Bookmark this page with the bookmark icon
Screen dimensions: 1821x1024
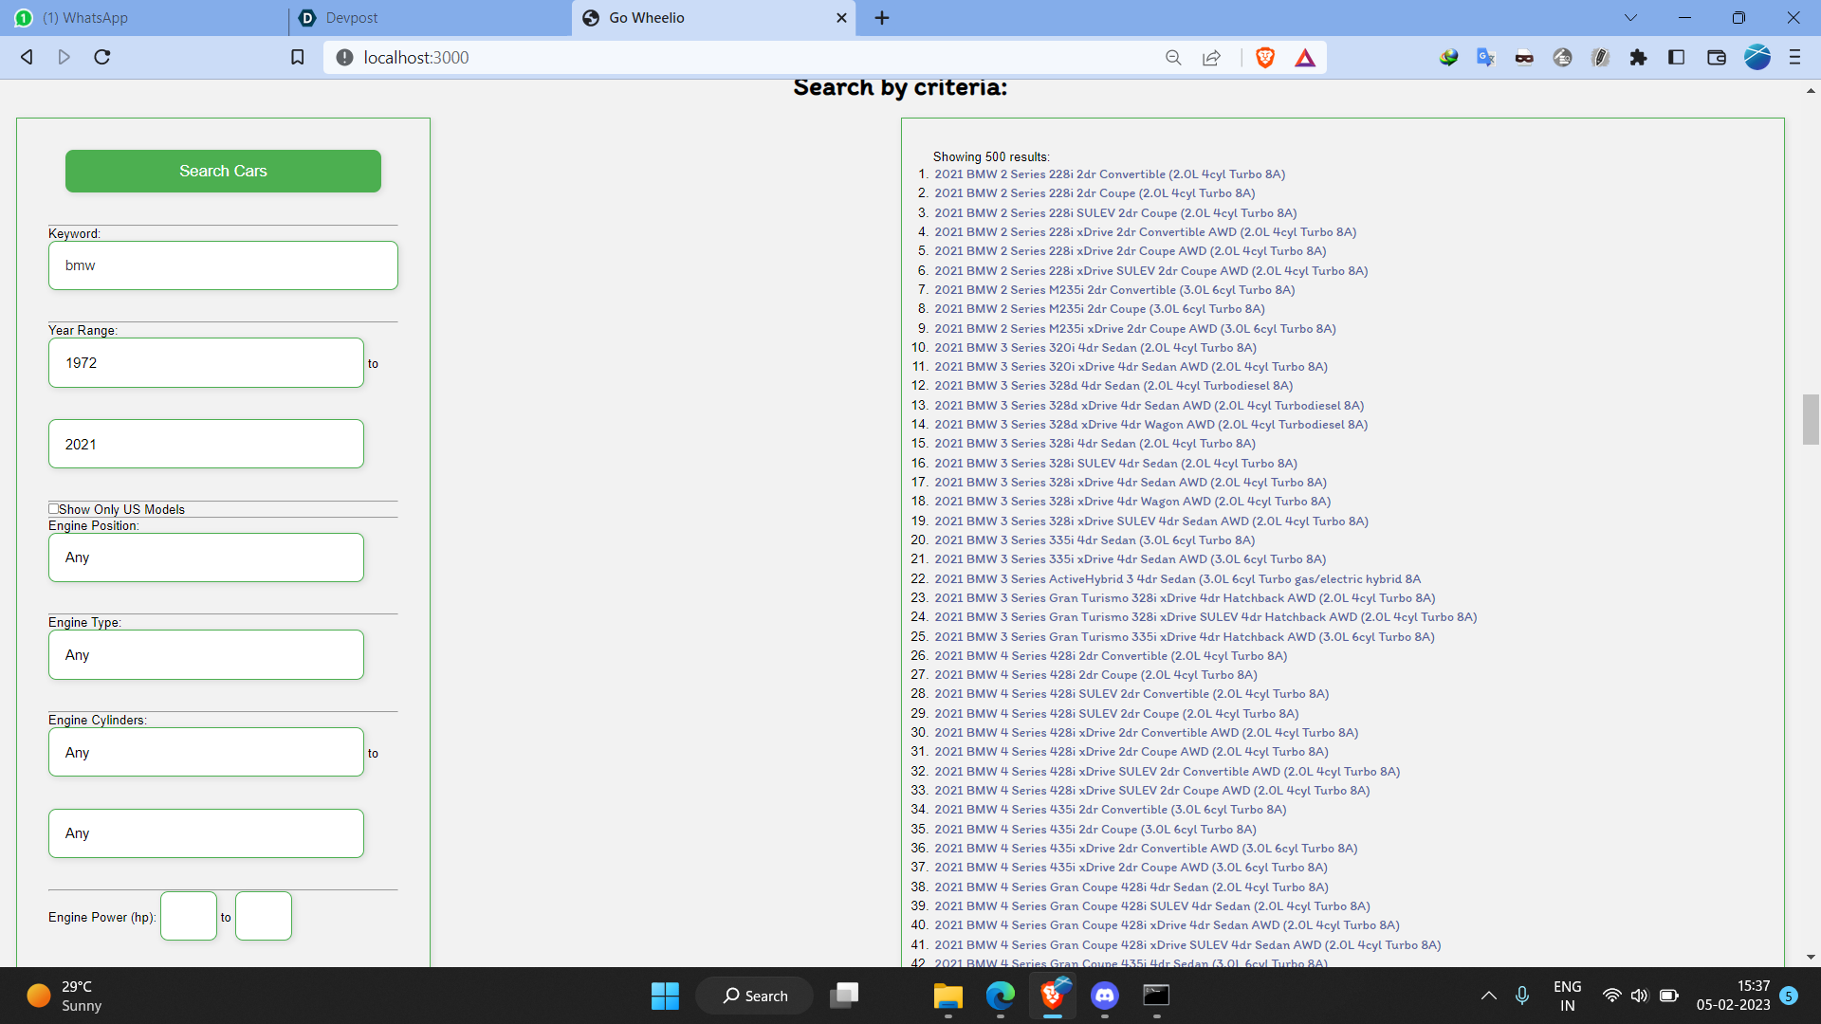point(297,58)
